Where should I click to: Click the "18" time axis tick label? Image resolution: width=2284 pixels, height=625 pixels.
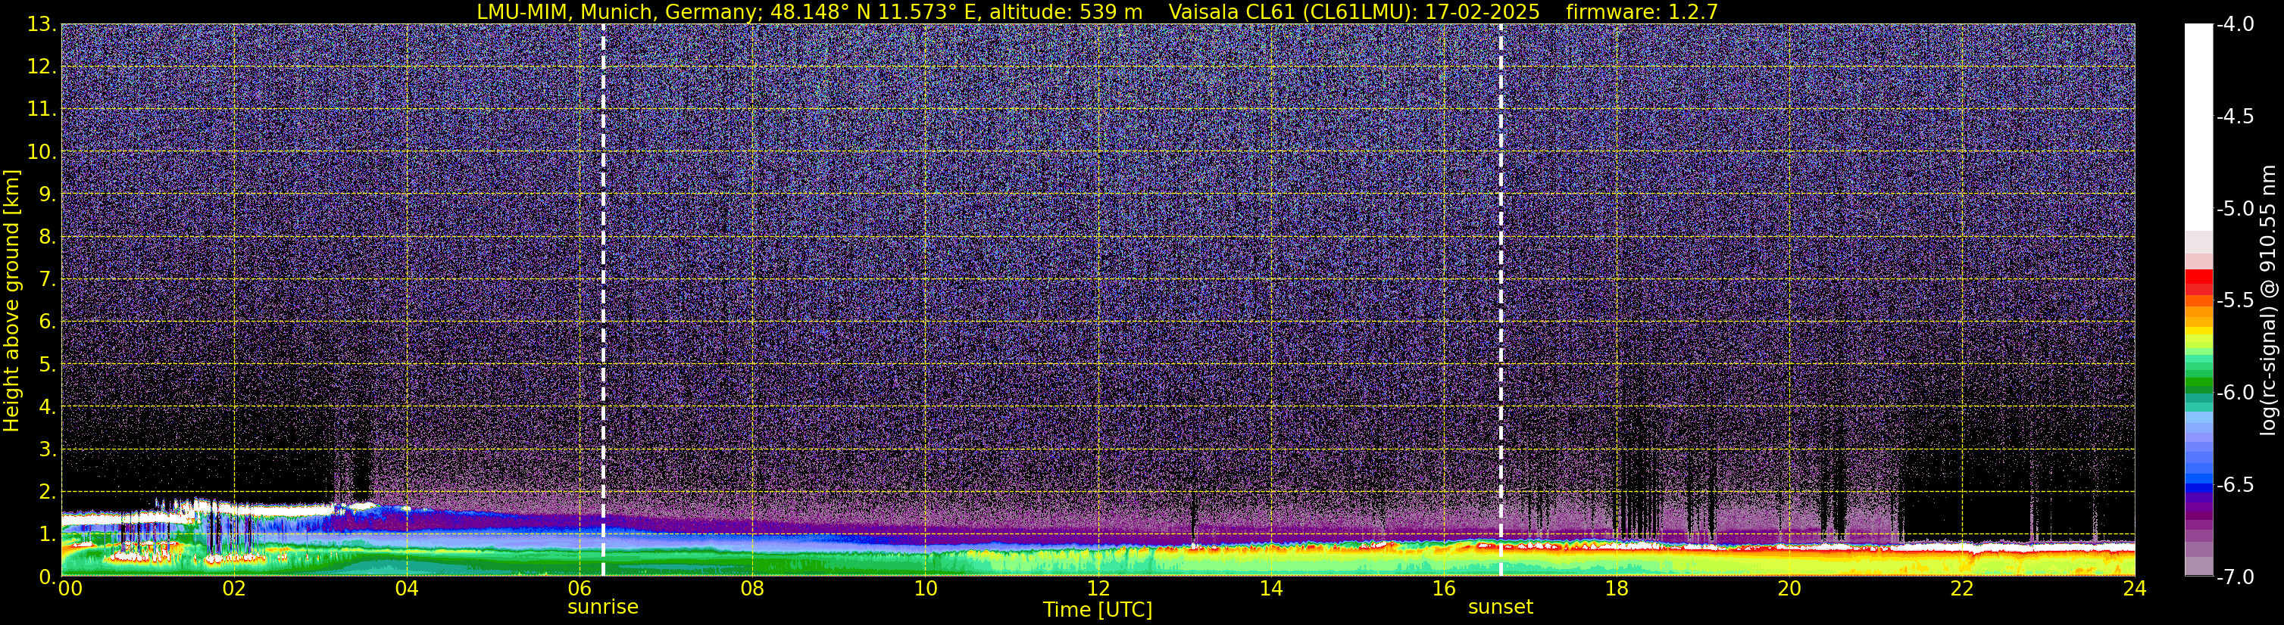(1617, 589)
